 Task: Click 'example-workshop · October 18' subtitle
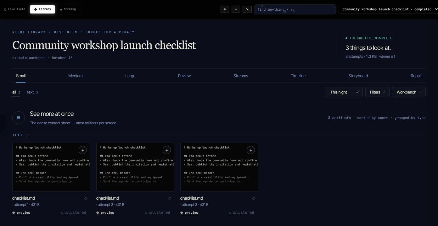(42, 58)
